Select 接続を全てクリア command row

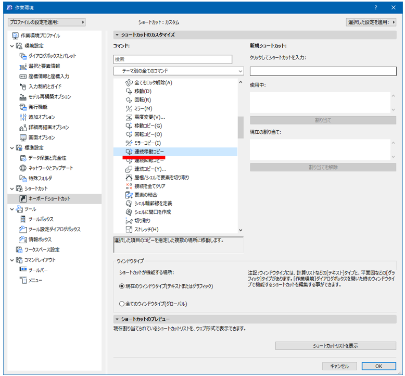[175, 186]
